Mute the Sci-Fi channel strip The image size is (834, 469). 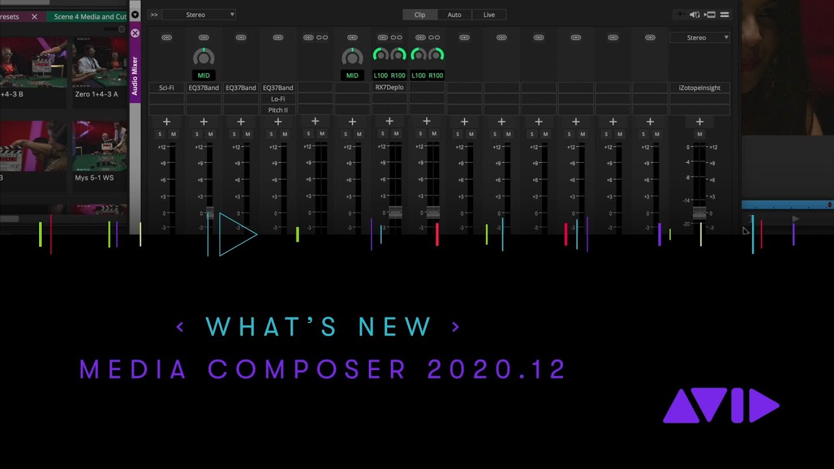click(x=173, y=134)
